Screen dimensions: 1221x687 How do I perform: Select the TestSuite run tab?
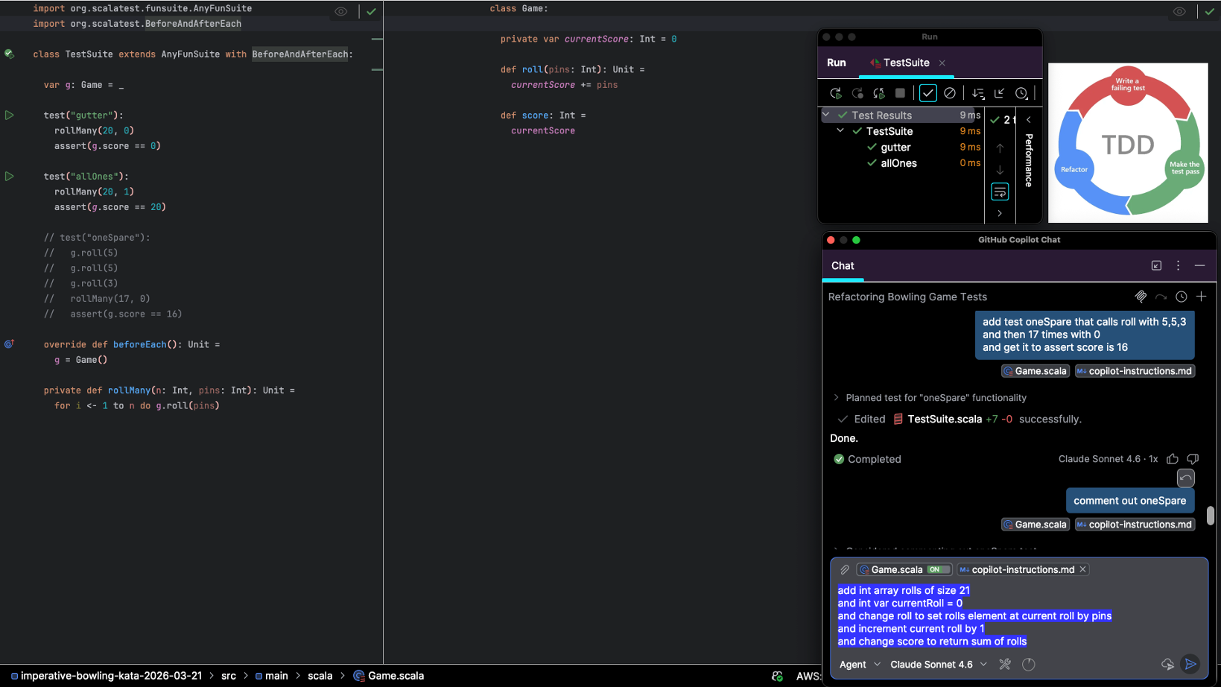[905, 63]
